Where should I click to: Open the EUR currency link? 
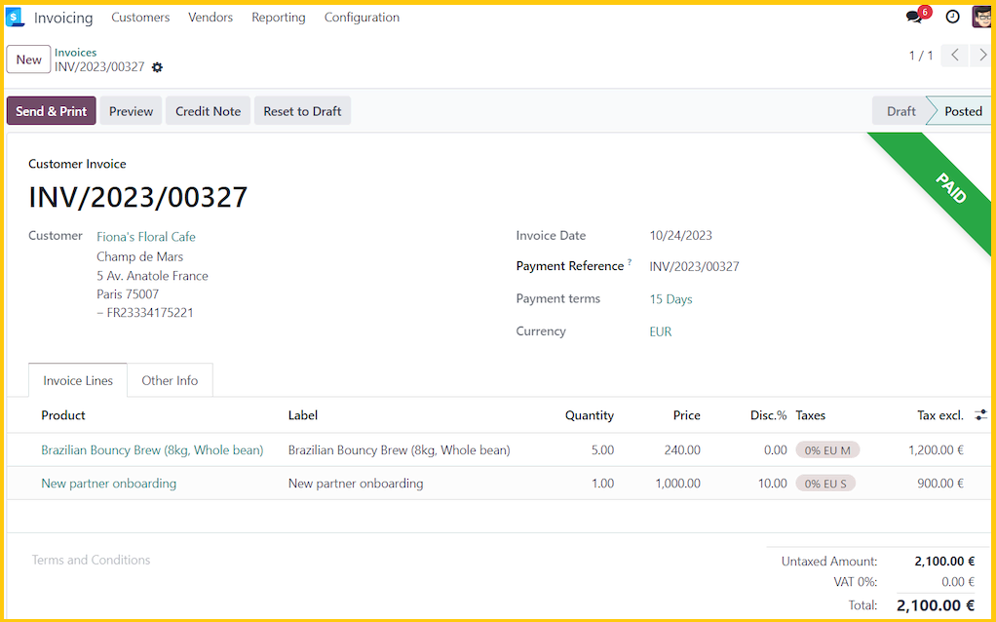(661, 331)
